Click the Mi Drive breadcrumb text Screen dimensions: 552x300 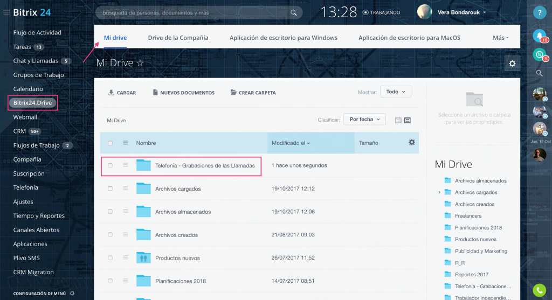(116, 120)
